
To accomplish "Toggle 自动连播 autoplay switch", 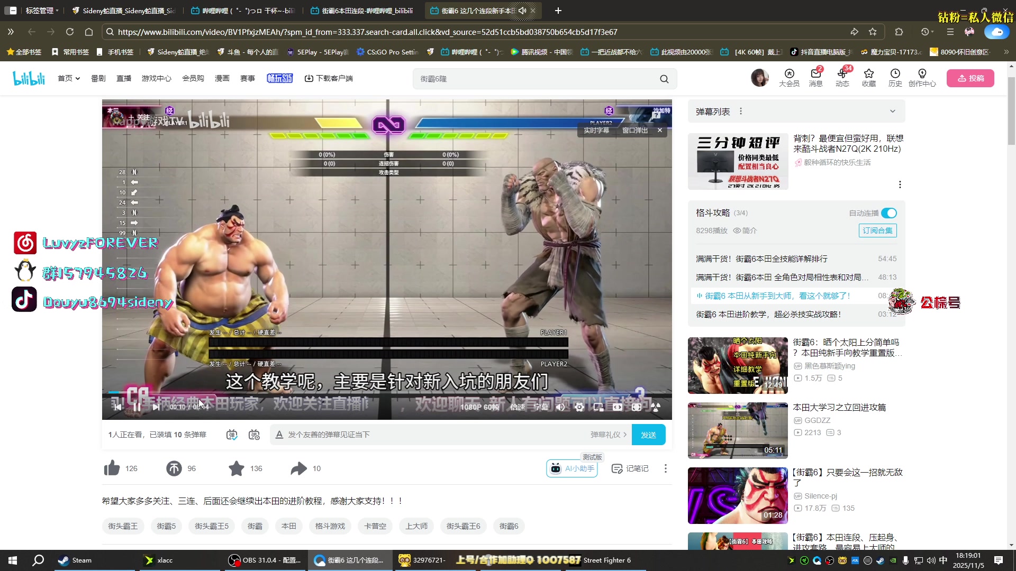I will pyautogui.click(x=889, y=213).
